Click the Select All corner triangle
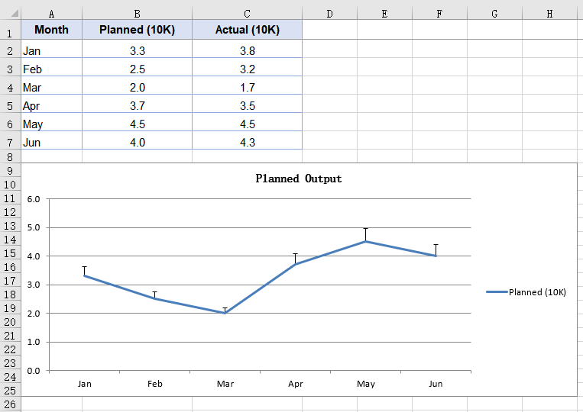The image size is (583, 412). click(14, 14)
